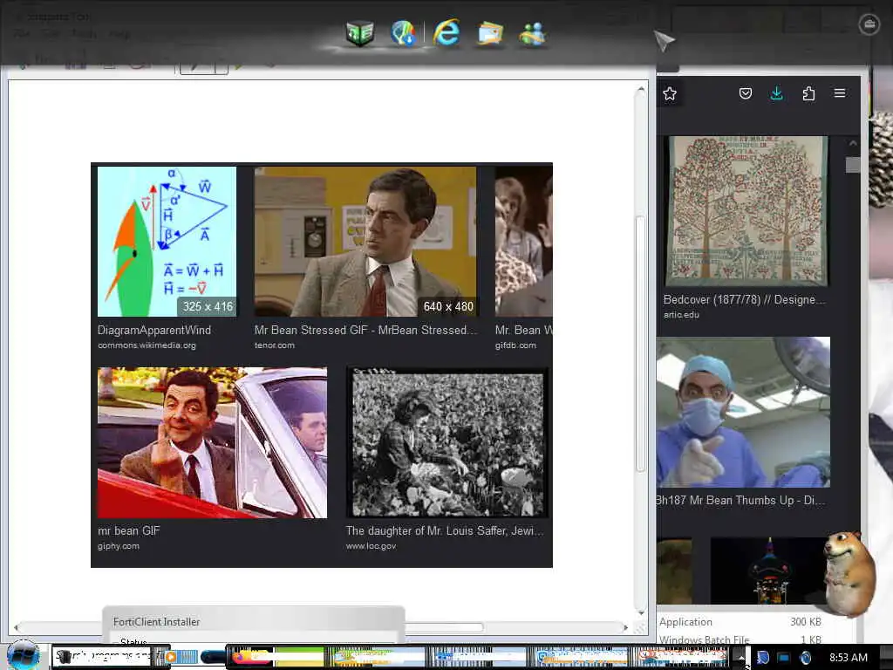Click the first system tray shield icon
Screen dimensions: 893x670
click(x=762, y=658)
